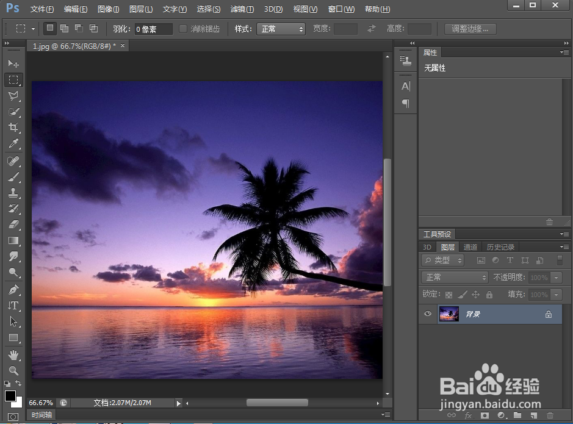Click Add layer mask icon
This screenshot has height=424, width=573.
pyautogui.click(x=485, y=415)
